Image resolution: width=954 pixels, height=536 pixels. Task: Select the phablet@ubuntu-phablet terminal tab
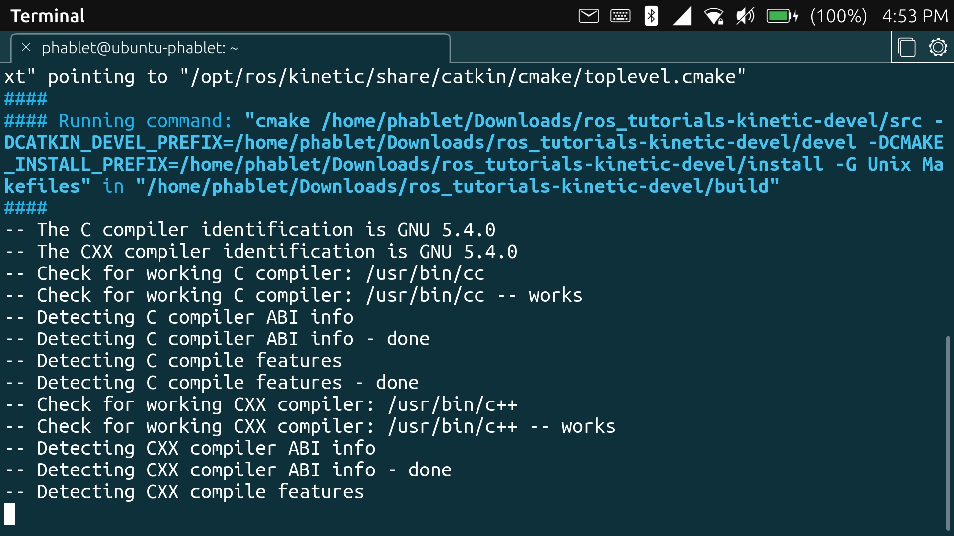(x=140, y=48)
